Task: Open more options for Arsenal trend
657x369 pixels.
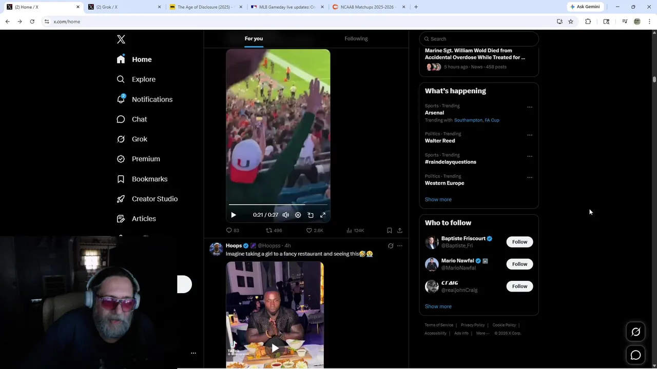Action: point(530,107)
